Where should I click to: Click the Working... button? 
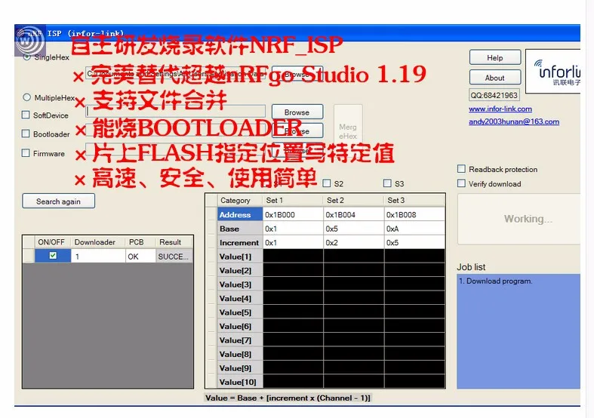[x=519, y=219]
